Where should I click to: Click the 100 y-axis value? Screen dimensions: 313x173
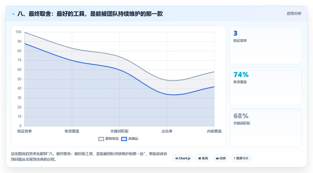coord(18,32)
